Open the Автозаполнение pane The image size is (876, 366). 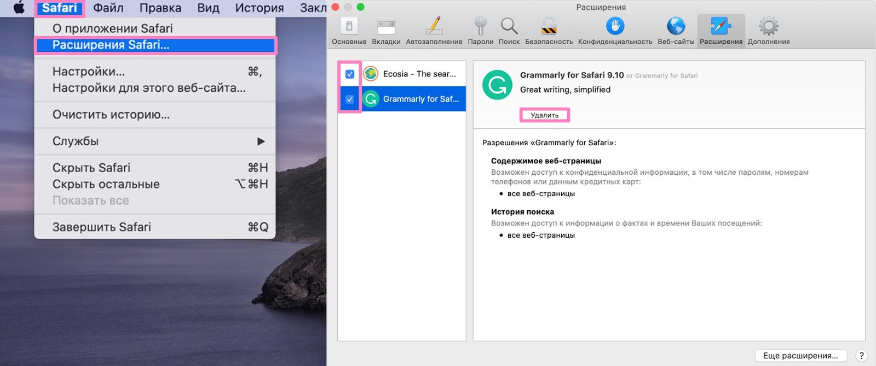434,31
